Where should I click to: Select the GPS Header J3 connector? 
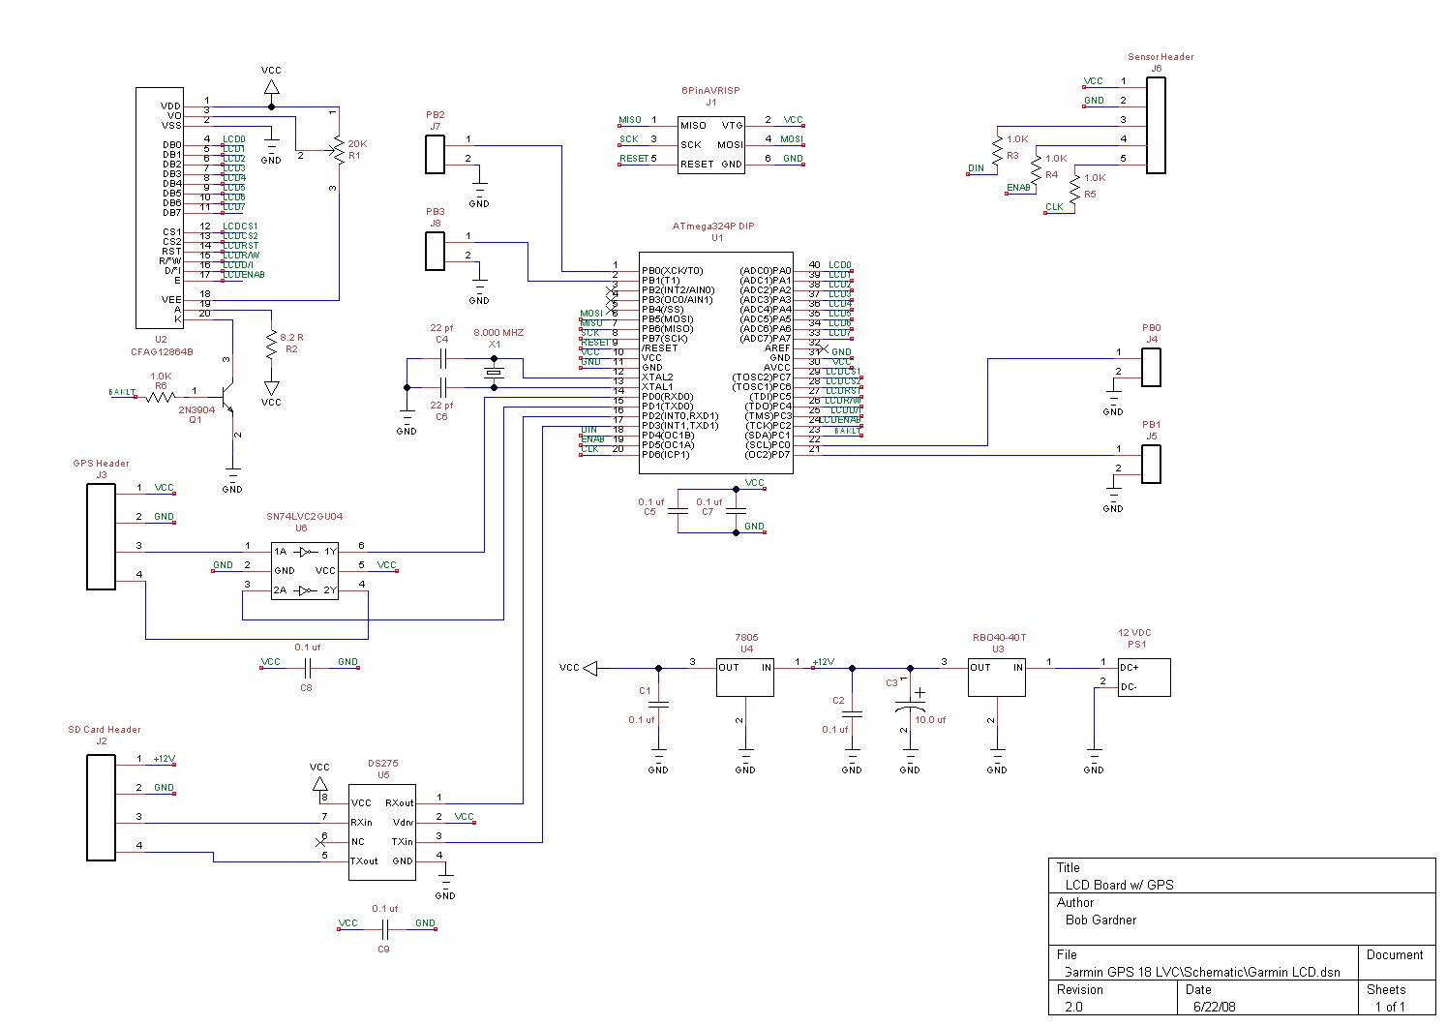coord(101,536)
